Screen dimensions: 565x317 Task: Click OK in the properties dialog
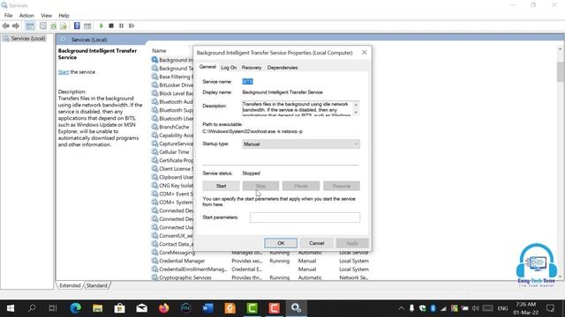click(281, 243)
